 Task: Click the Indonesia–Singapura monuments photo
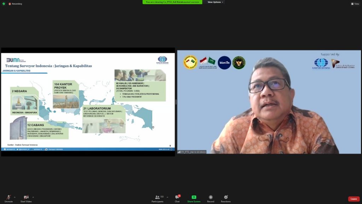click(25, 103)
